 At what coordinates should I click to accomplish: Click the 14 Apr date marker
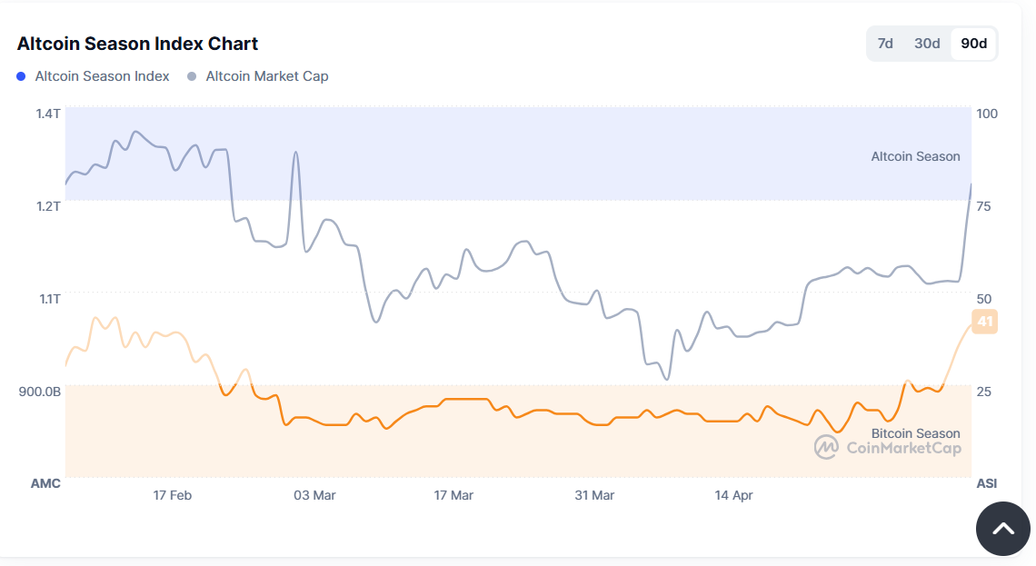(x=733, y=495)
